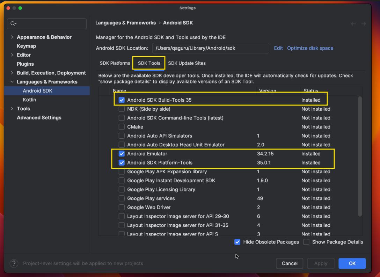The height and width of the screenshot is (277, 380).
Task: Click the Apply button
Action: click(321, 263)
